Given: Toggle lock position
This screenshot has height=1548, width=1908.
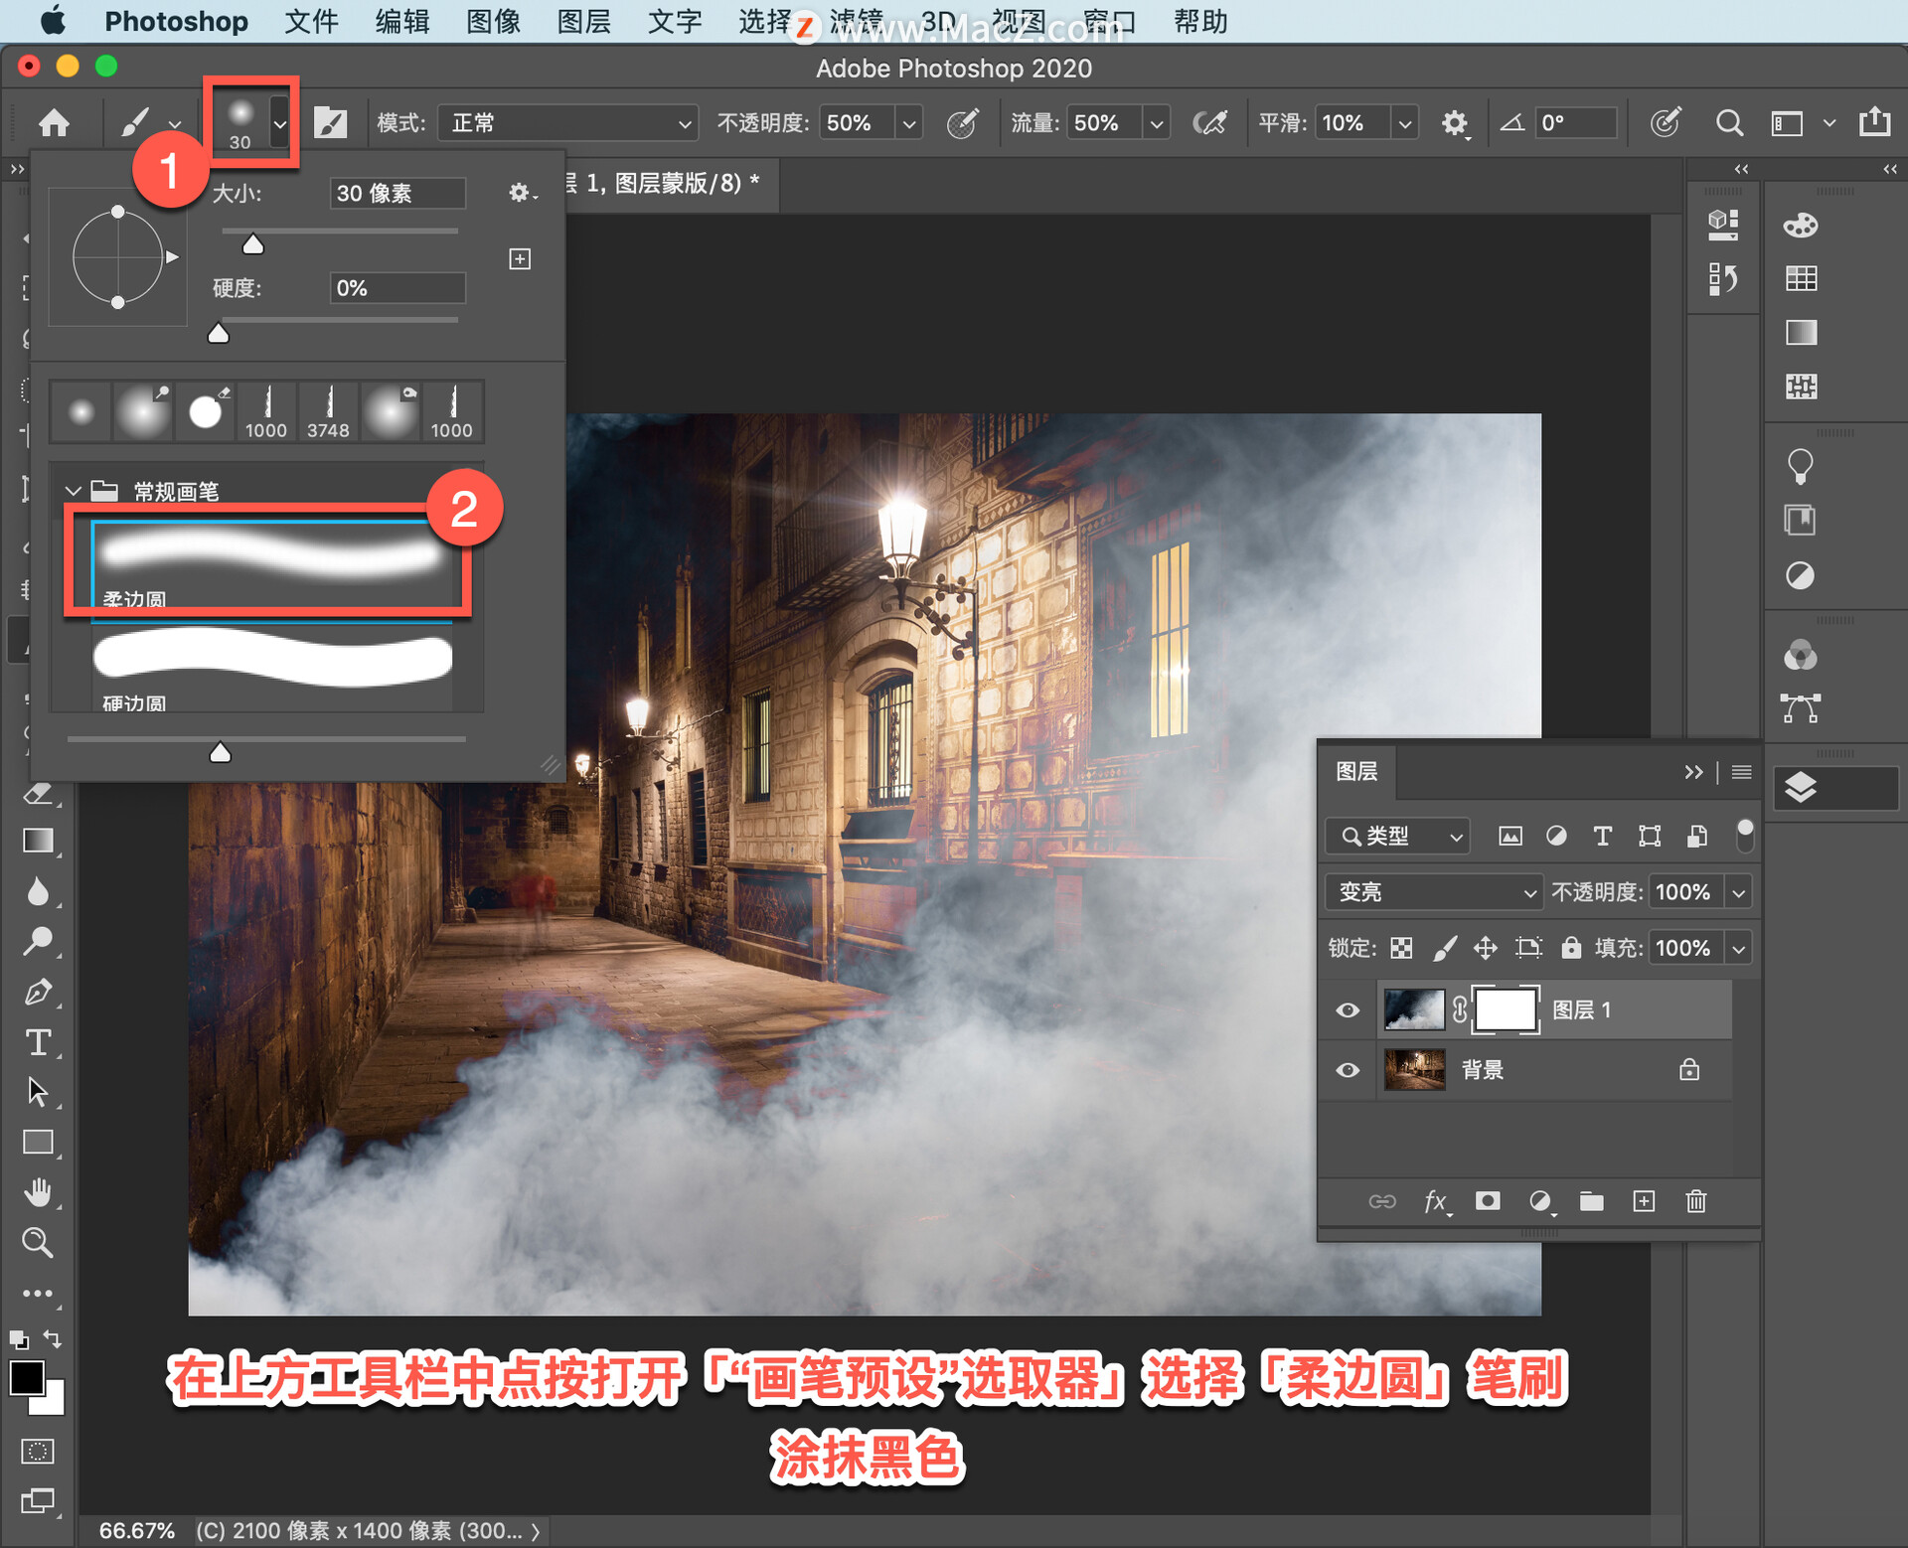Looking at the screenshot, I should pos(1486,948).
